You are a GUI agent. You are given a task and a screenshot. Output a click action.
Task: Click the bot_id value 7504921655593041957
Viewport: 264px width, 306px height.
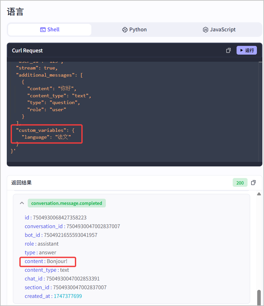coord(71,235)
